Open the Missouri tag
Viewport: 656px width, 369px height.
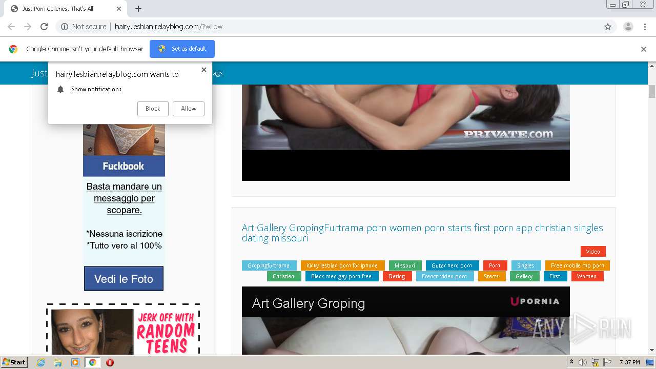click(x=405, y=265)
